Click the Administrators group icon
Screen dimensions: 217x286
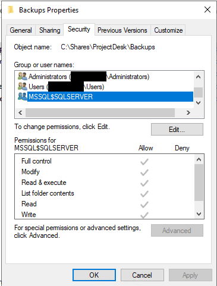23,76
